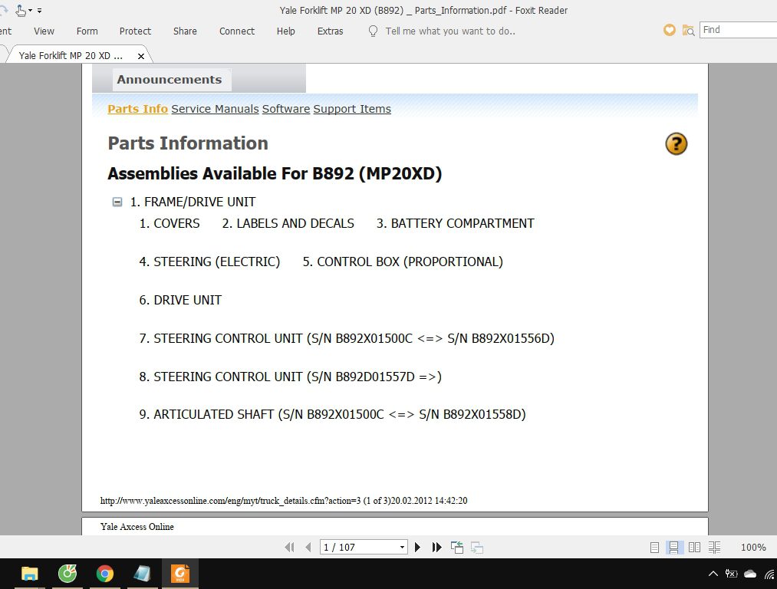This screenshot has height=589, width=777.
Task: Click the lightbulb icon beside Tell me
Action: pos(373,31)
